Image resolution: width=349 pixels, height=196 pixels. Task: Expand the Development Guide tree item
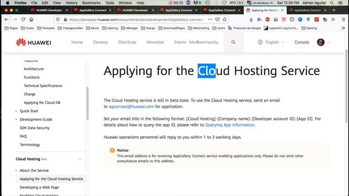tap(16, 119)
